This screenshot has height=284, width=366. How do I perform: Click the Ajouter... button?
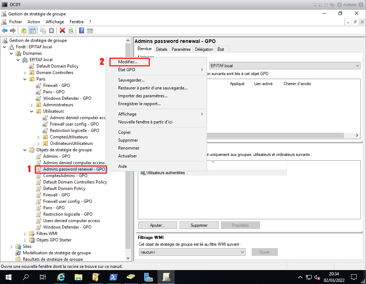click(157, 225)
